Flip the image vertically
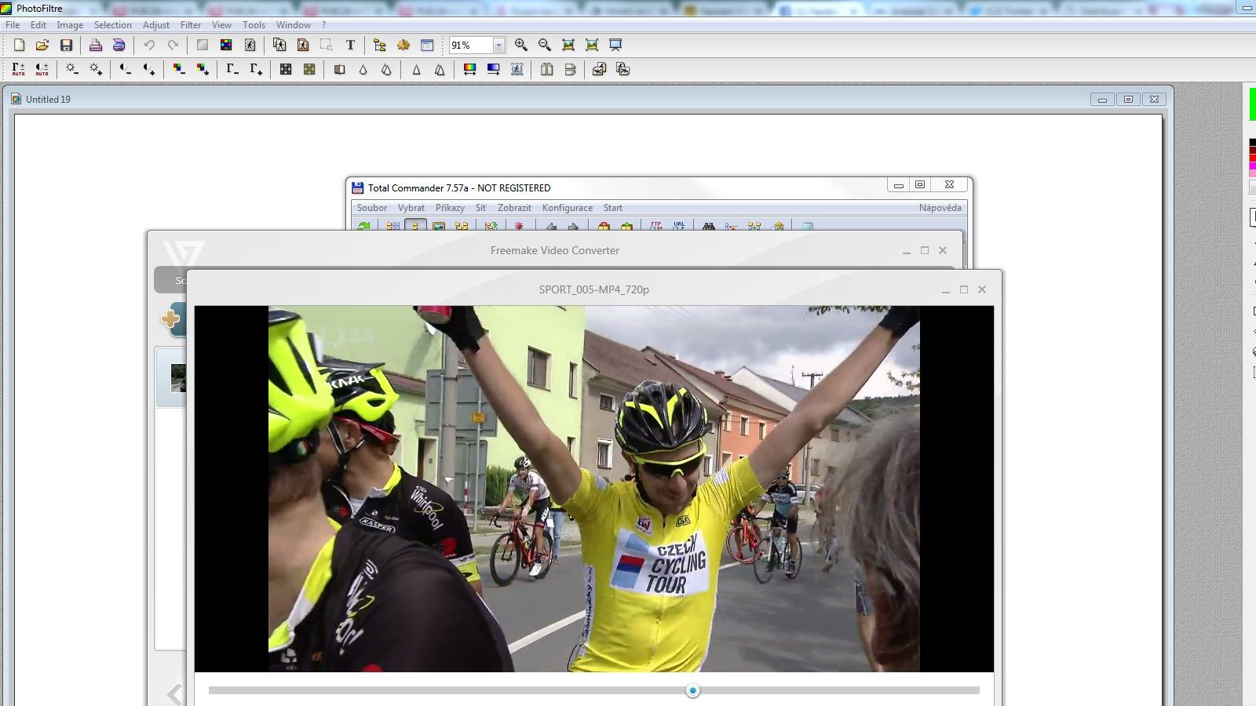Screen dimensions: 1256x706 [570, 70]
